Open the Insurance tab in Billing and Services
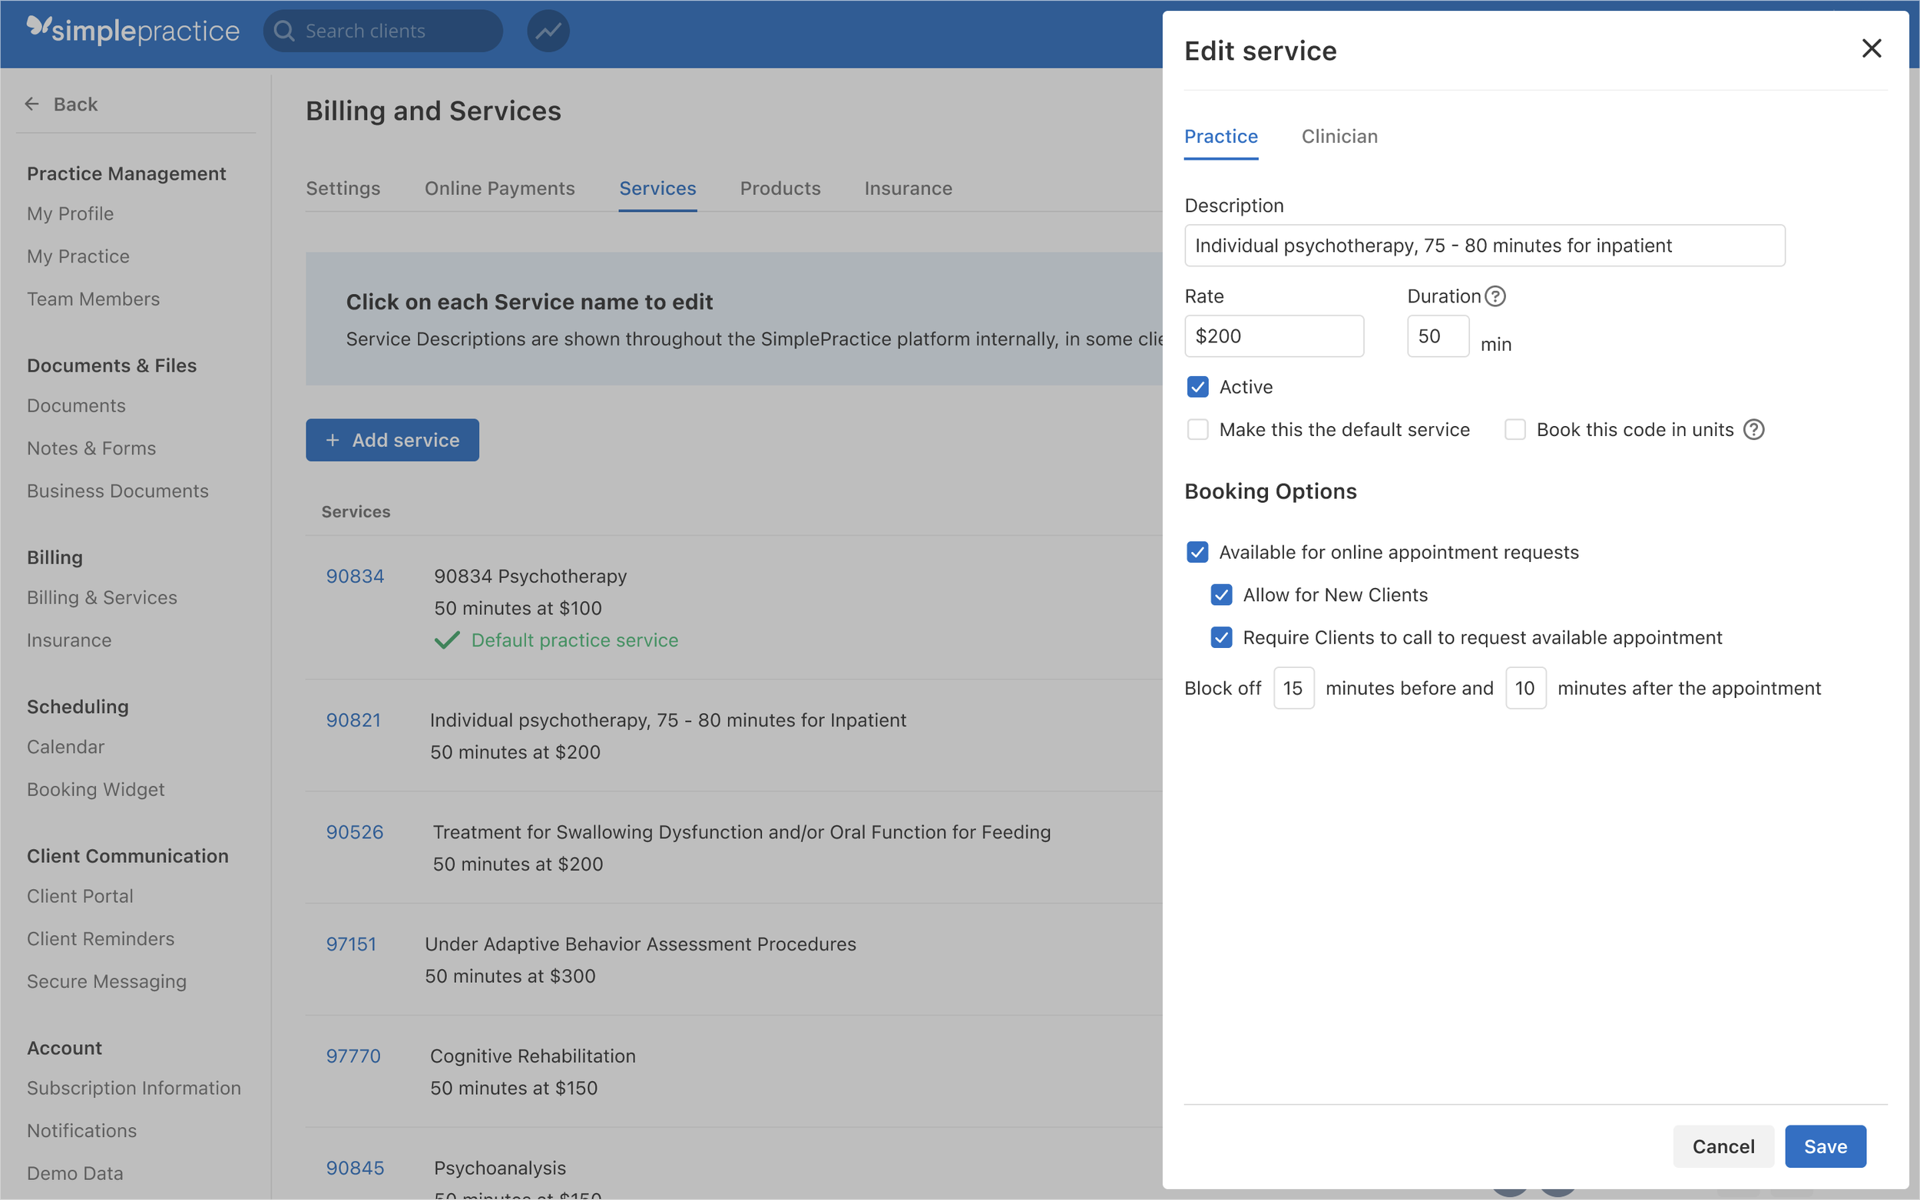The width and height of the screenshot is (1920, 1200). 908,188
